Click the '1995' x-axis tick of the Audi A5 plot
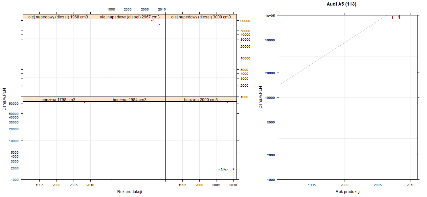 tap(312, 185)
